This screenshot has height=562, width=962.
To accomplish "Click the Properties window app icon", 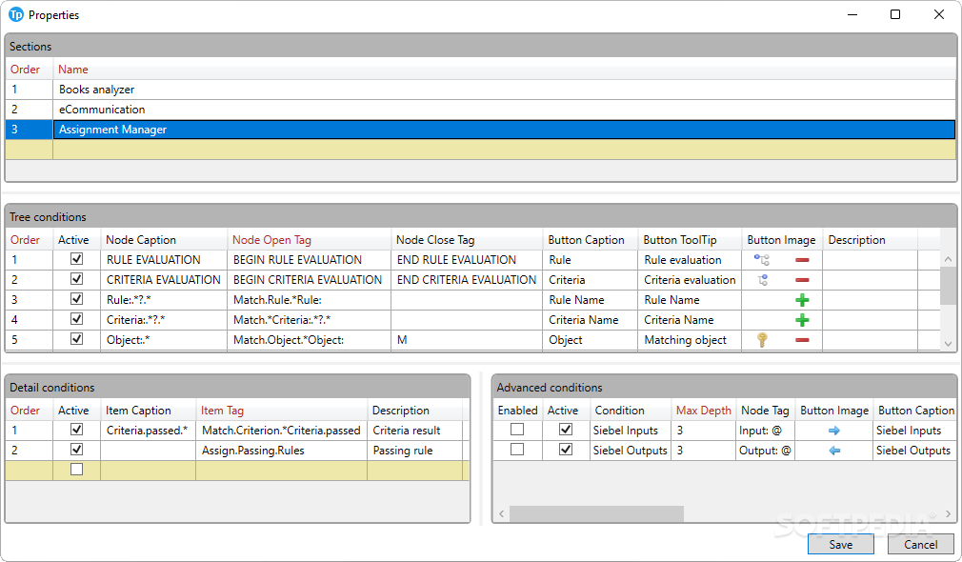I will [x=16, y=14].
